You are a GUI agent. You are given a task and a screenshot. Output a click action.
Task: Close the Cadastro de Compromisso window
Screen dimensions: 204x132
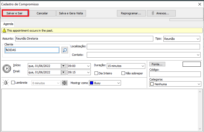[x=200, y=4]
